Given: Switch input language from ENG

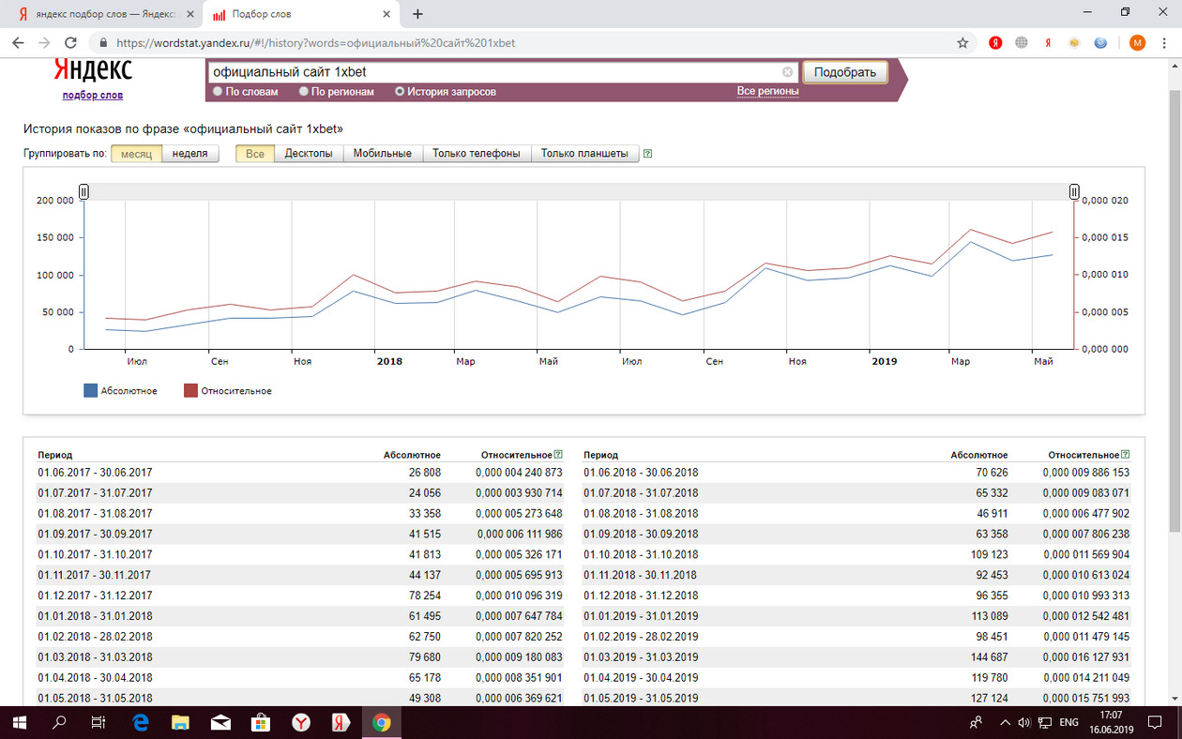Looking at the screenshot, I should [1068, 723].
